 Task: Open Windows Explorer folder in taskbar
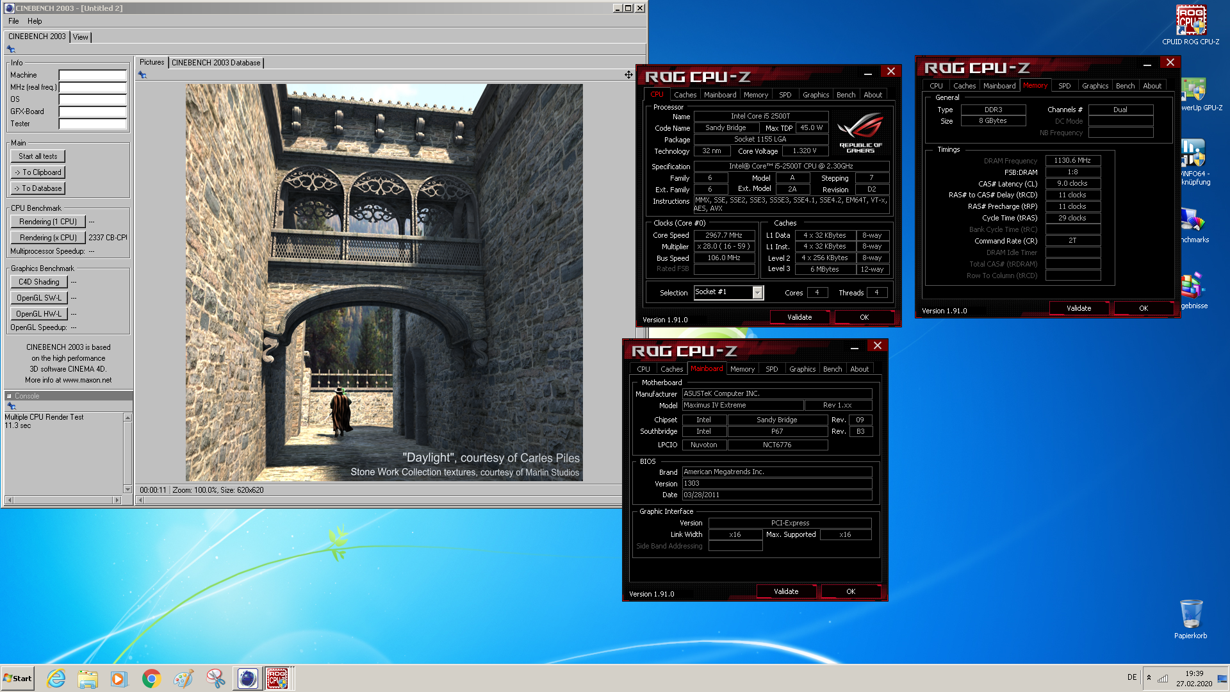tap(88, 678)
